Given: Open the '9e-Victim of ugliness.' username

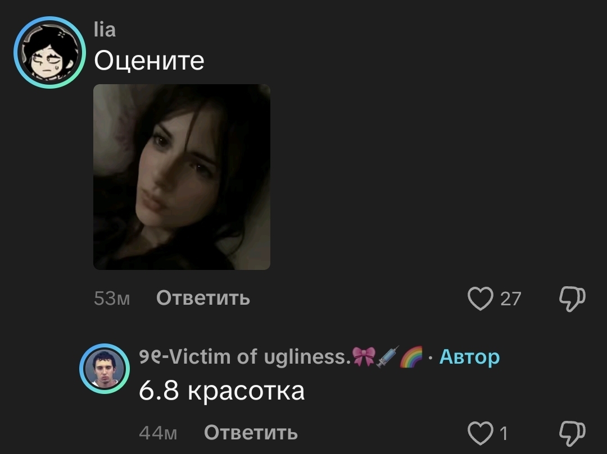Looking at the screenshot, I should pyautogui.click(x=244, y=356).
